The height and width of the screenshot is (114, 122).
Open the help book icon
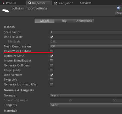[x=119, y=8]
